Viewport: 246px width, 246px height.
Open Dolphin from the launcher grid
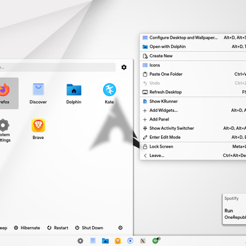click(74, 93)
